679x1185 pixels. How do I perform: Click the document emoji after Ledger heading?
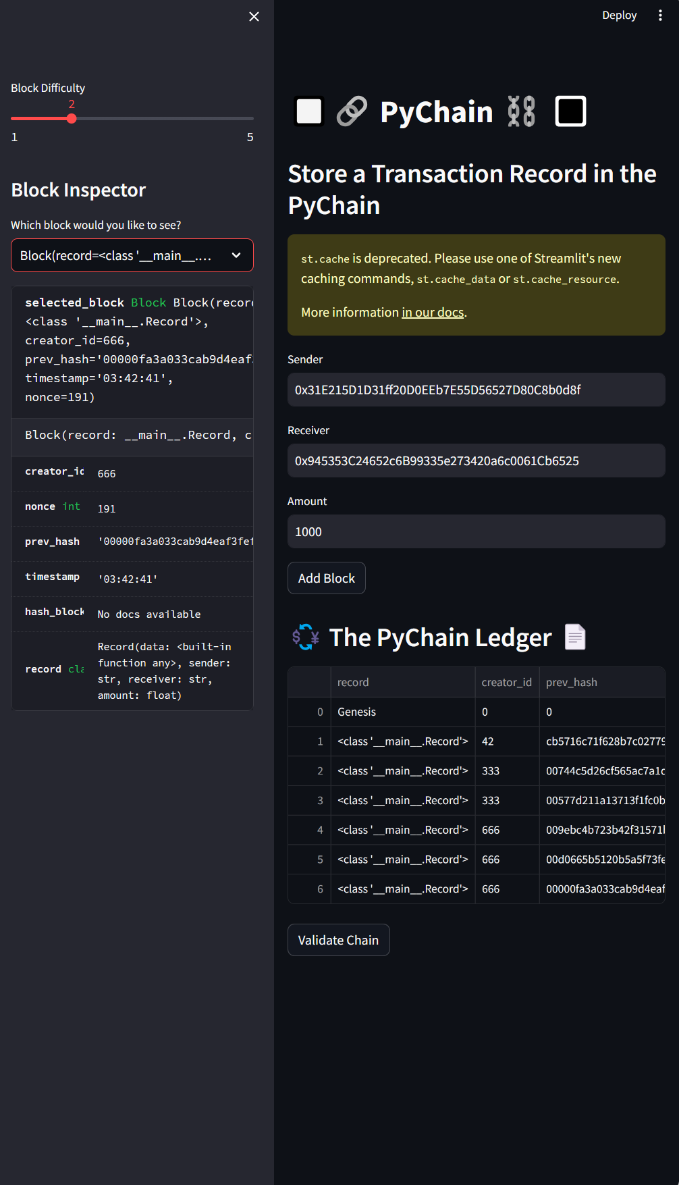575,637
